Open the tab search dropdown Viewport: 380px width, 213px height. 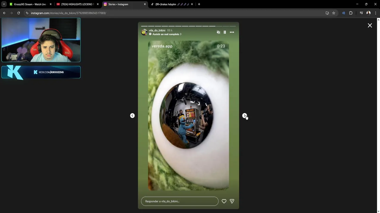(x=4, y=4)
